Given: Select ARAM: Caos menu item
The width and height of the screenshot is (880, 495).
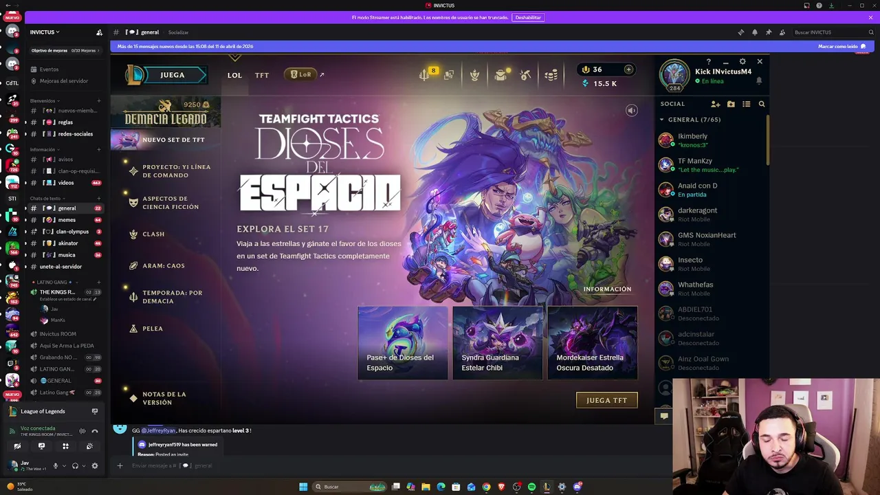Looking at the screenshot, I should click(x=164, y=266).
